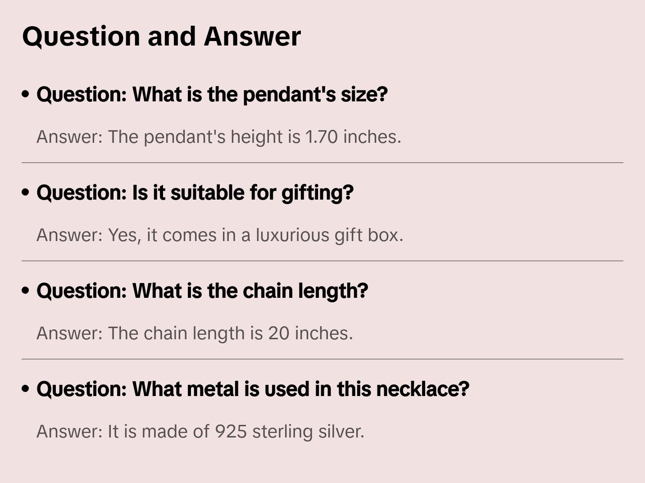The image size is (645, 483).
Task: Click the bullet beside the gifting question
Action: click(26, 192)
